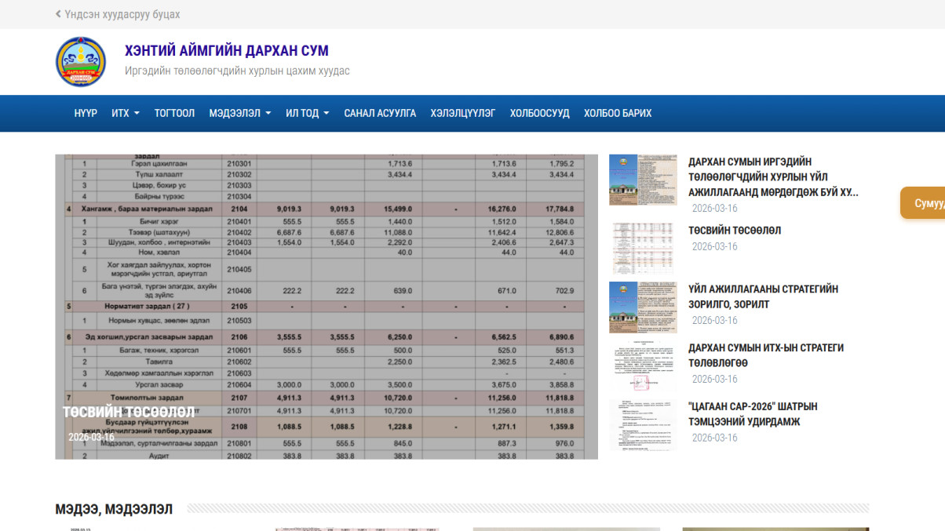Click the Darkhan sum emblem logo
Image resolution: width=945 pixels, height=531 pixels.
pyautogui.click(x=80, y=62)
